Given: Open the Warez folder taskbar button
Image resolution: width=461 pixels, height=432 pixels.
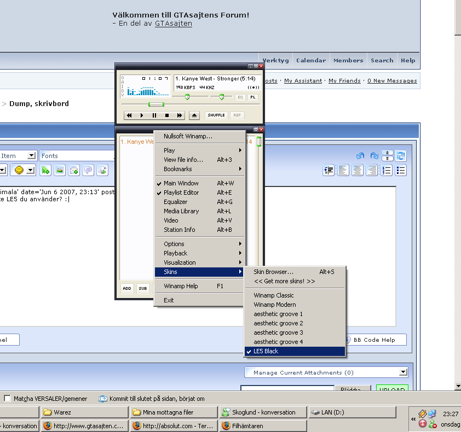Looking at the screenshot, I should 85,412.
